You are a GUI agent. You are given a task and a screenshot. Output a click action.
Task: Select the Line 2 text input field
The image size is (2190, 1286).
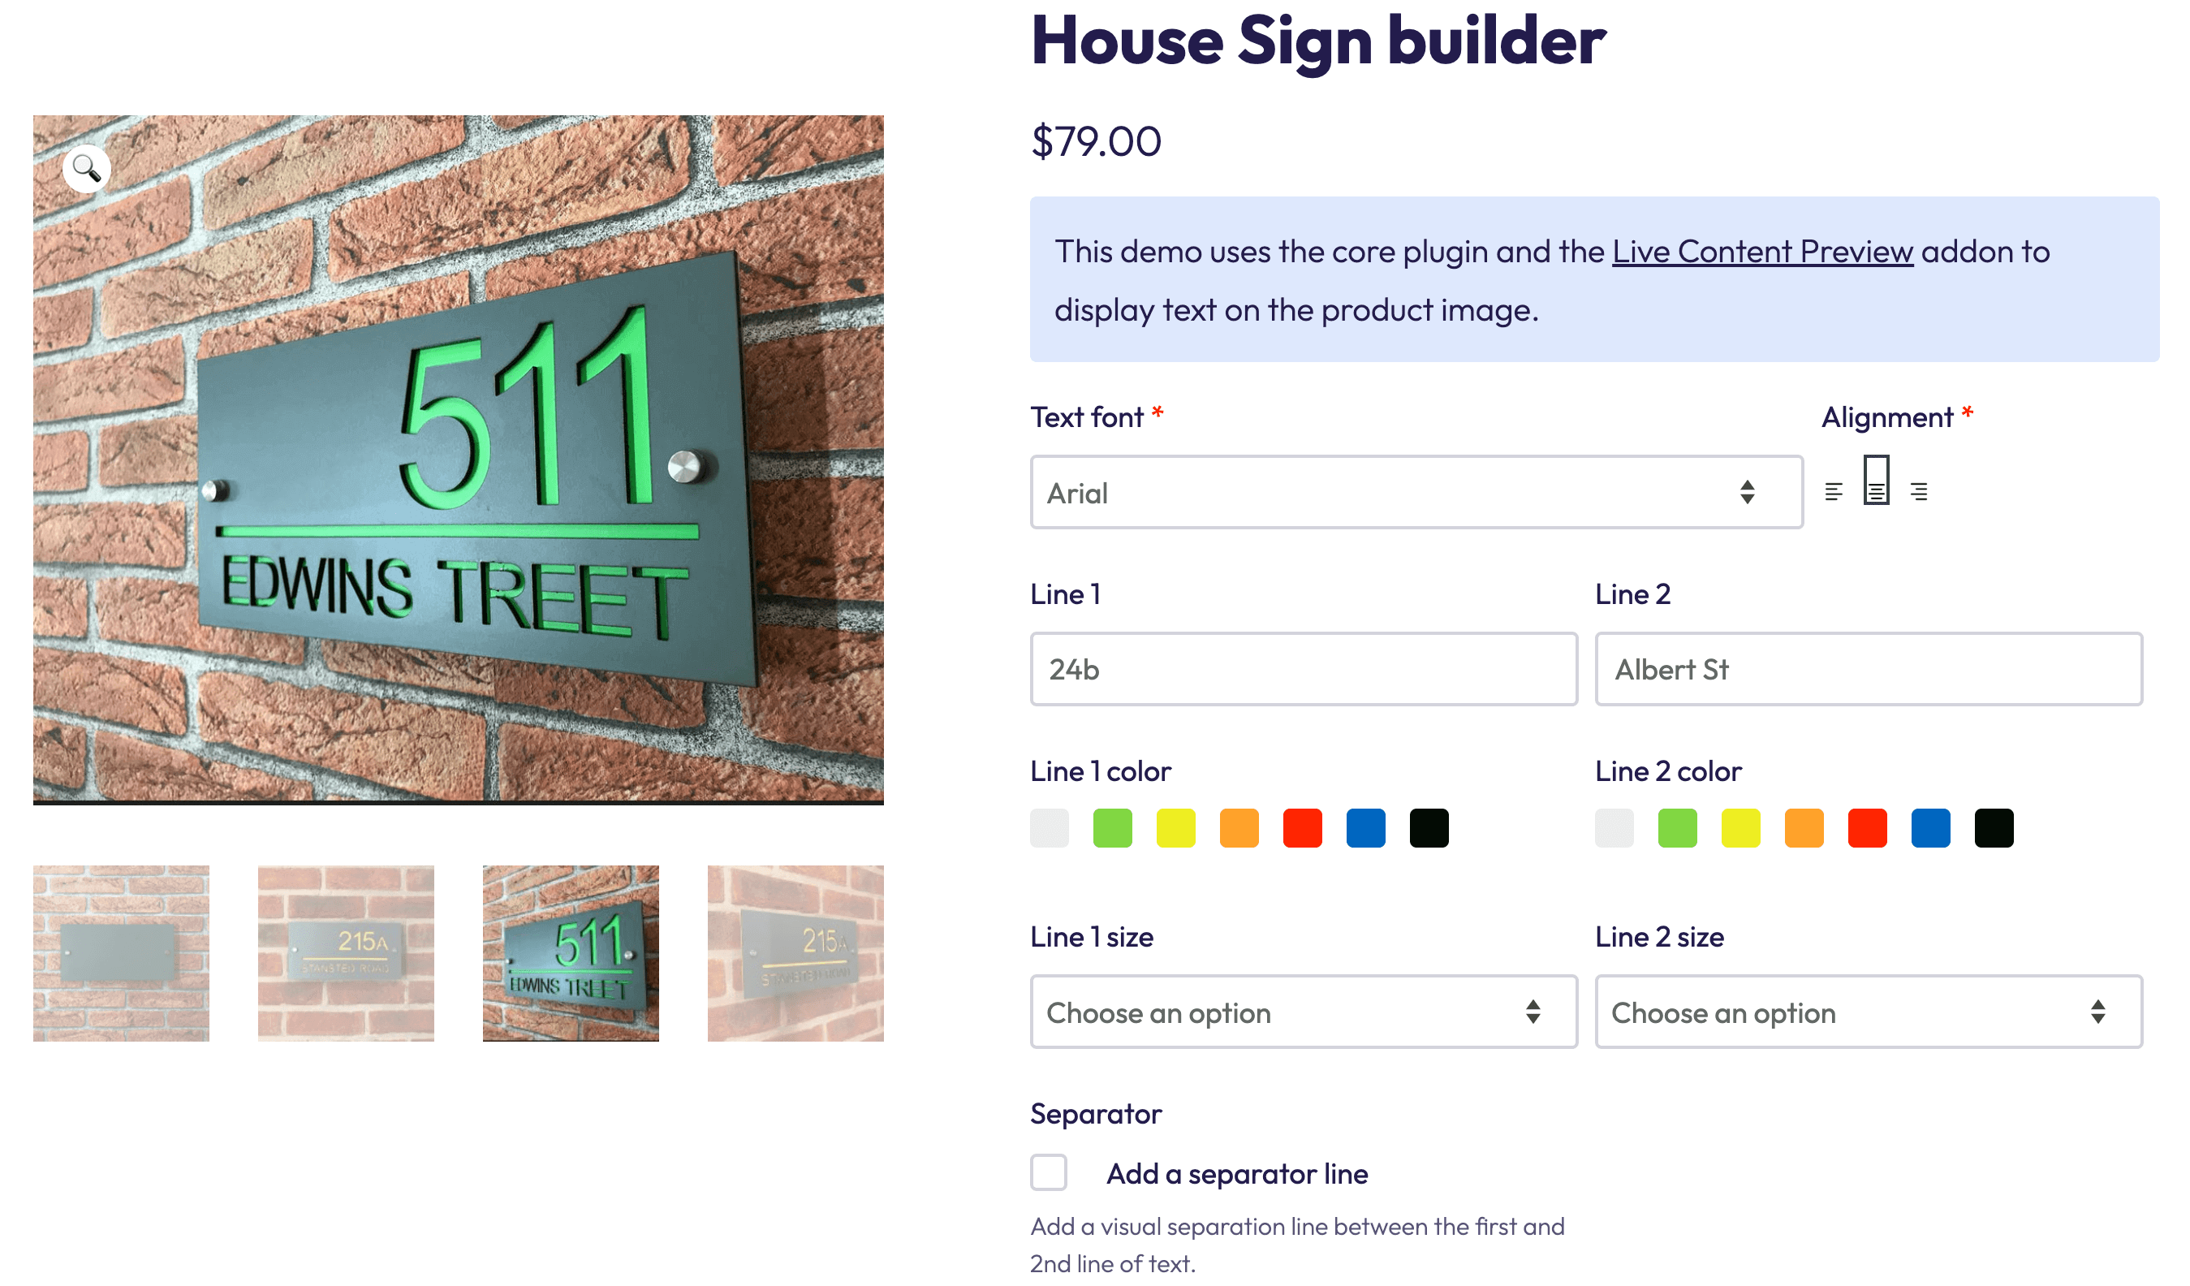[1867, 669]
